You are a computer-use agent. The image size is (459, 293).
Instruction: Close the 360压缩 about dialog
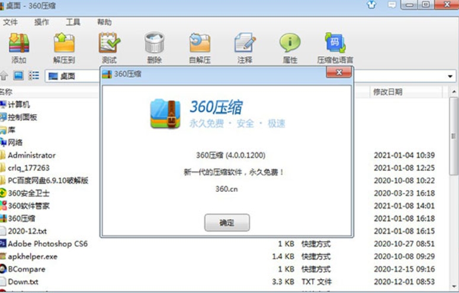pos(339,72)
